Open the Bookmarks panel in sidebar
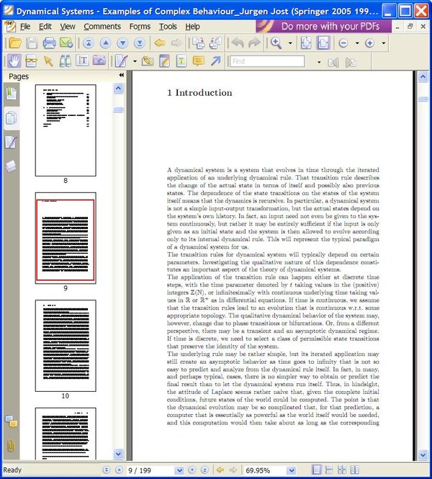This screenshot has height=479, width=432. click(x=12, y=94)
